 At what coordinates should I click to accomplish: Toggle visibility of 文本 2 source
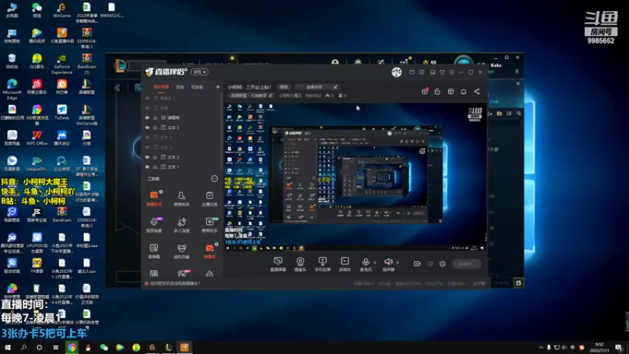pos(147,157)
